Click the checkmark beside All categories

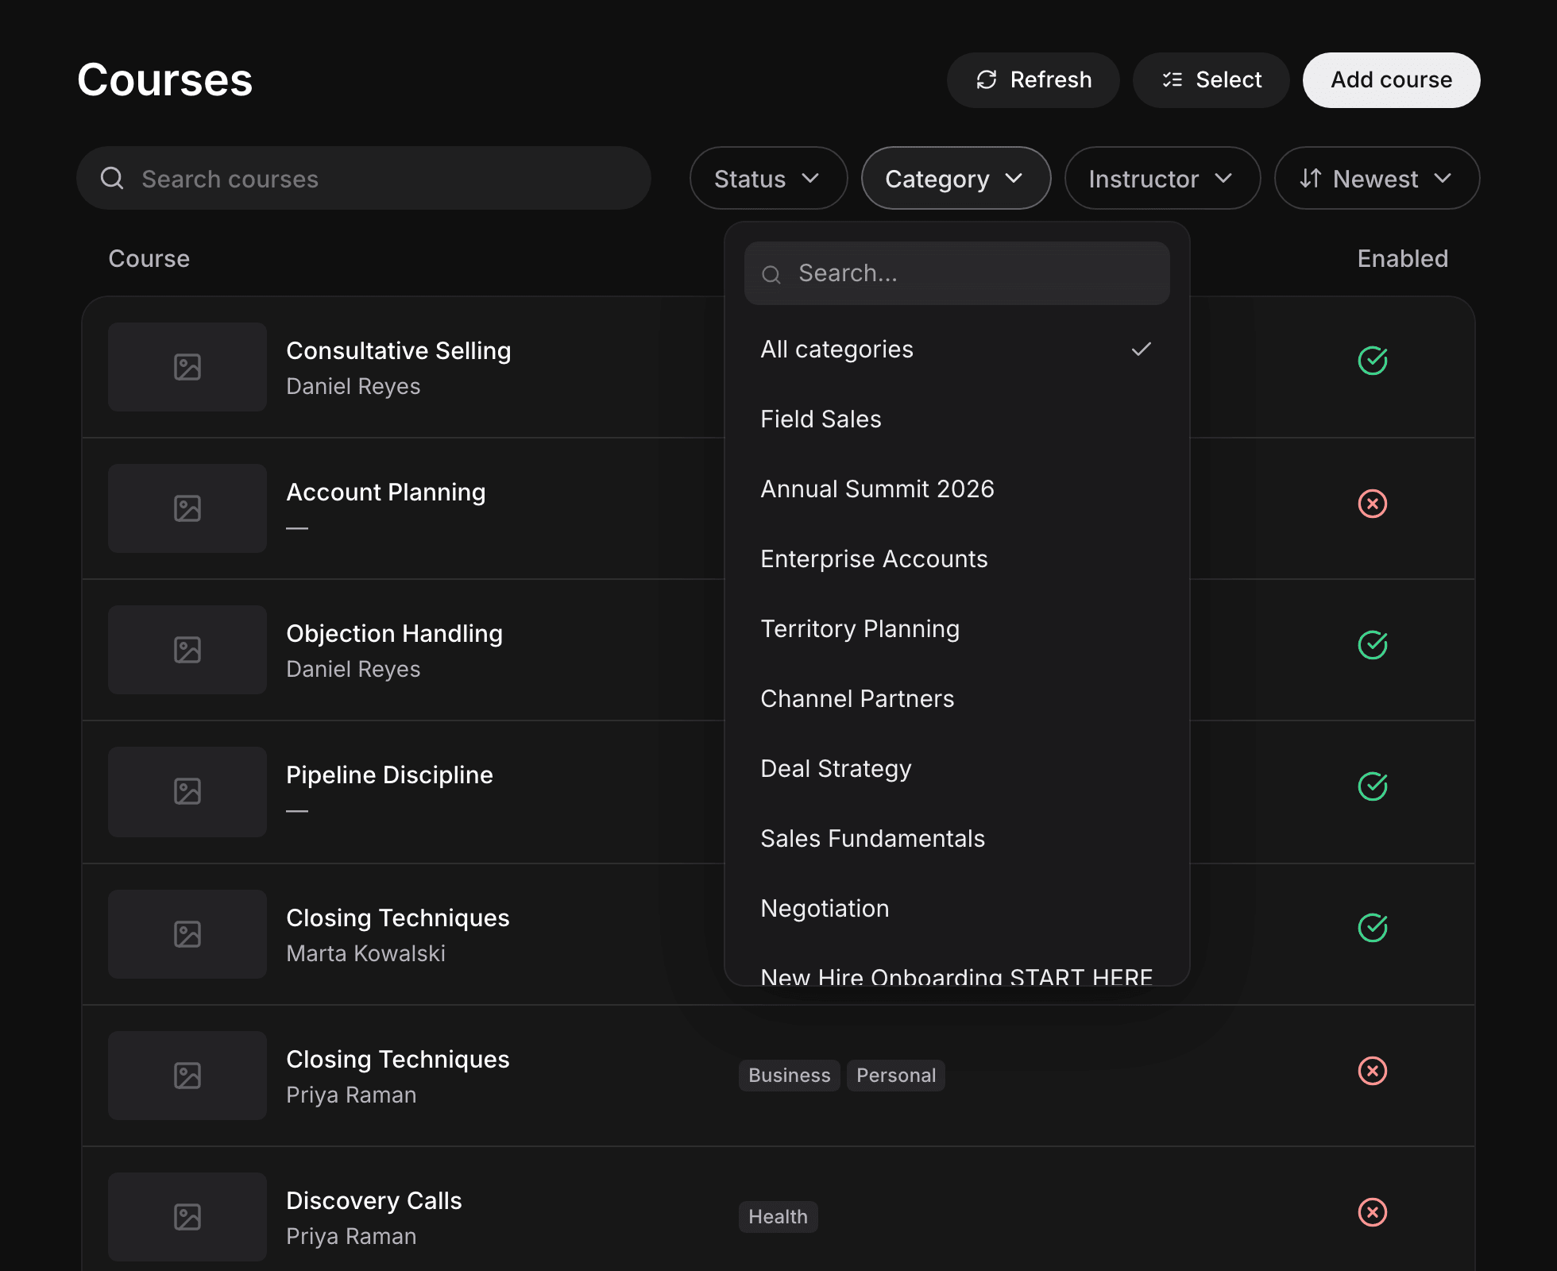(x=1142, y=349)
